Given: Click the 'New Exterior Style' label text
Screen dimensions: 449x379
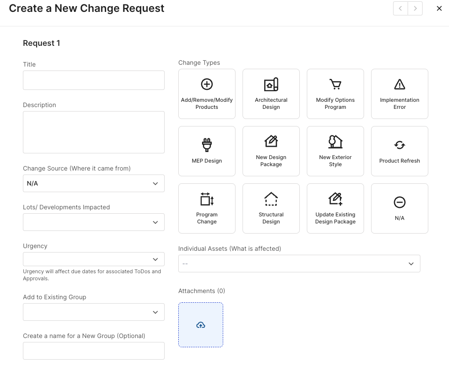Looking at the screenshot, I should 335,161.
